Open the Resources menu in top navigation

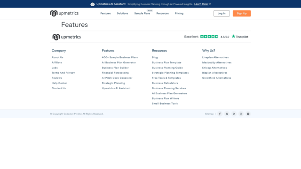[x=162, y=14]
